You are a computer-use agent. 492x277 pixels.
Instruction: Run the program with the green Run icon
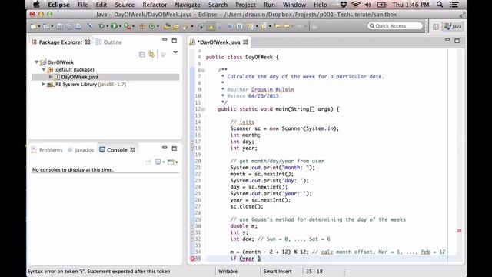pos(115,26)
